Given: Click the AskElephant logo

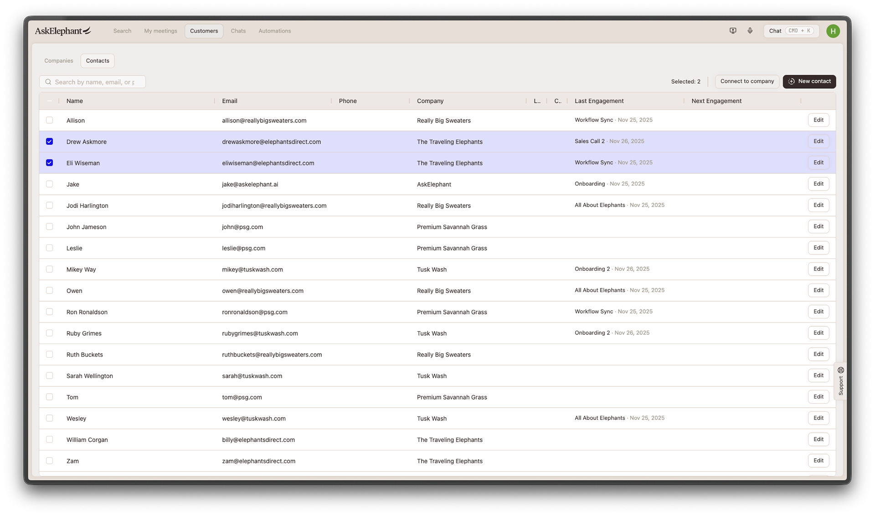Looking at the screenshot, I should (63, 31).
